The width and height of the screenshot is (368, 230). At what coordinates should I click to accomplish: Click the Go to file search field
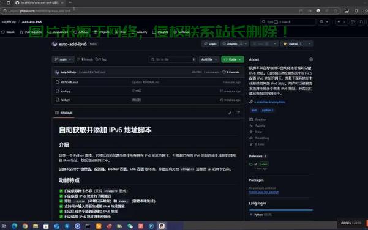pos(173,59)
